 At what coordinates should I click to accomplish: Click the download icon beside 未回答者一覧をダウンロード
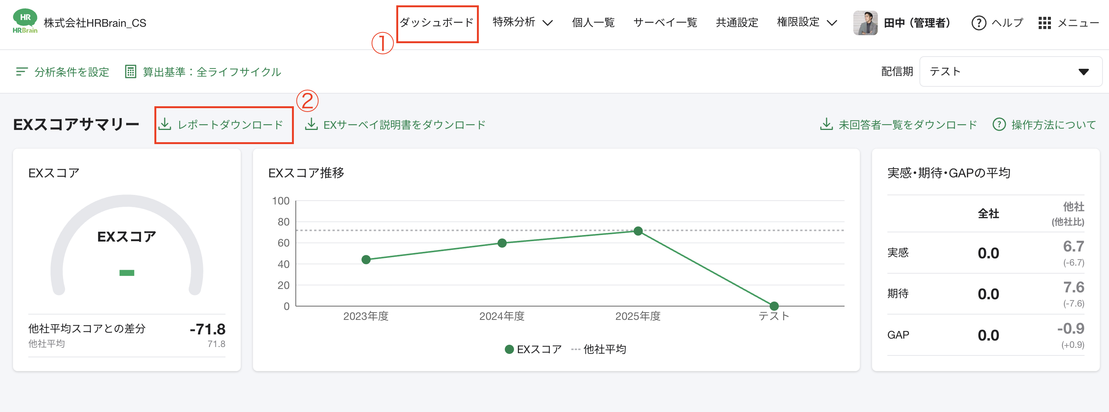tap(826, 124)
